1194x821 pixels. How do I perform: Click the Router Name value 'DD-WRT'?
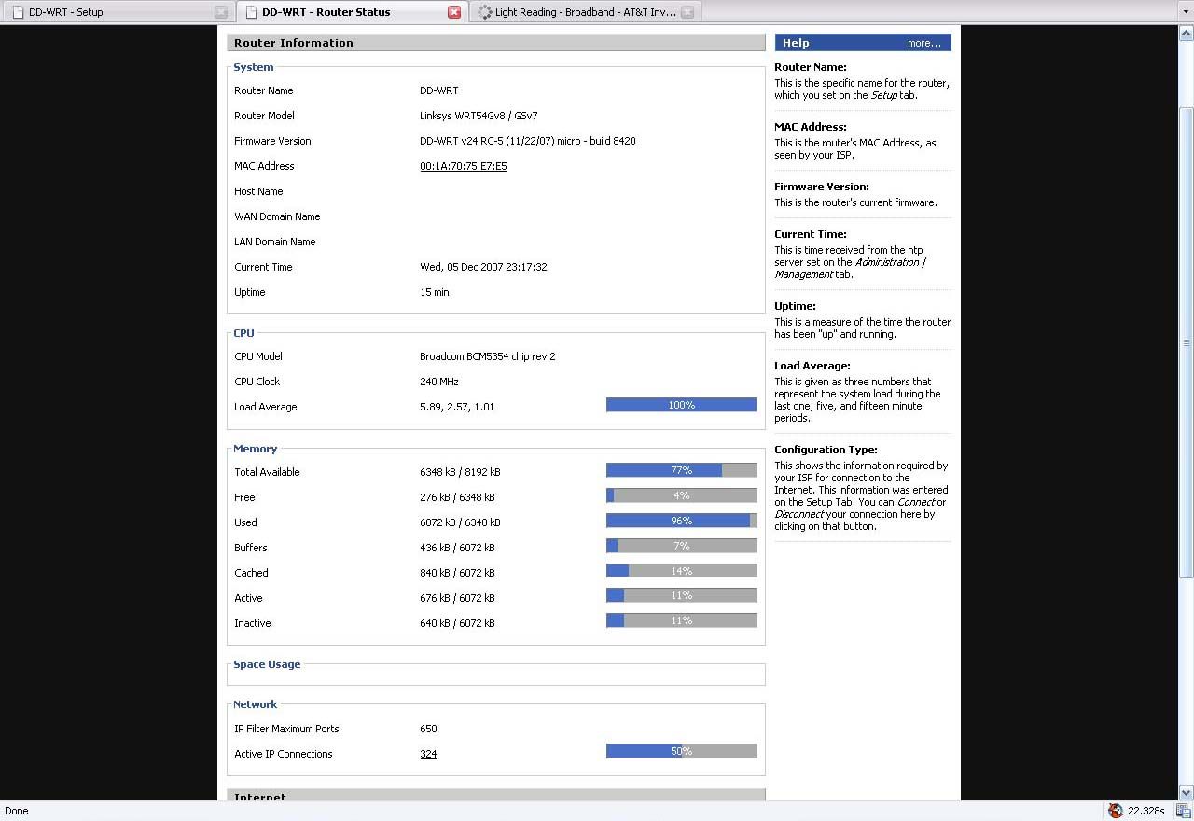438,90
